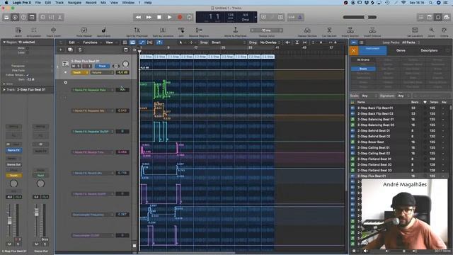453x255 pixels.
Task: Open the Library button in the control bar
Action: [6, 17]
